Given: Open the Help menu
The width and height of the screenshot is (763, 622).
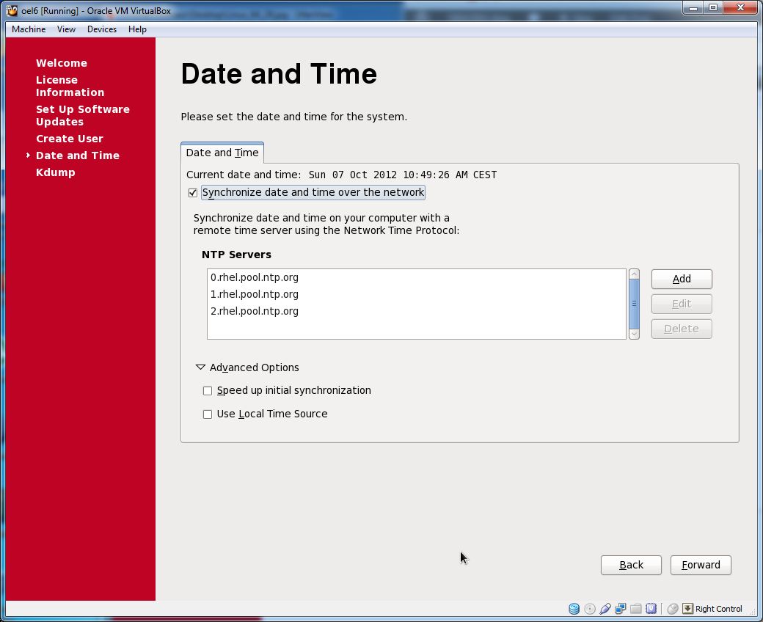Looking at the screenshot, I should [x=137, y=29].
